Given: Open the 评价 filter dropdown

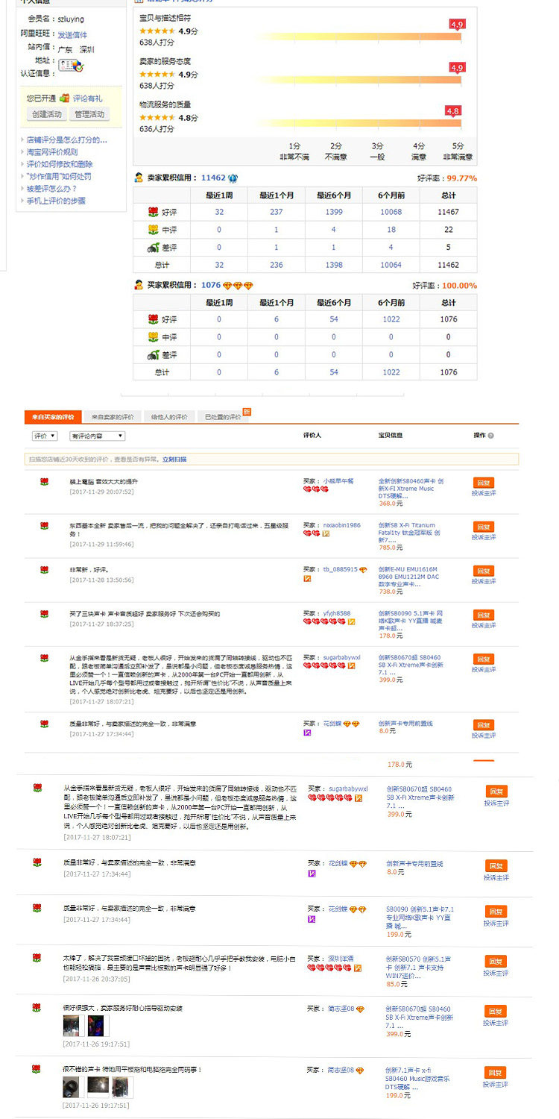Looking at the screenshot, I should [x=45, y=435].
